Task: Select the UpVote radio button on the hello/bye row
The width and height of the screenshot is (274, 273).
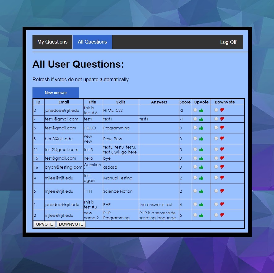Action: [196, 158]
